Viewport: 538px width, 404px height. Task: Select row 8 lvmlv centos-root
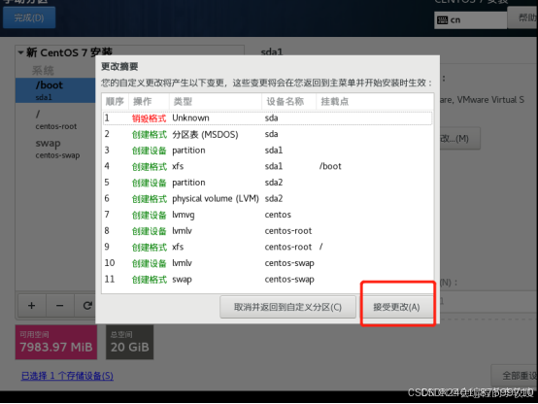click(x=267, y=231)
